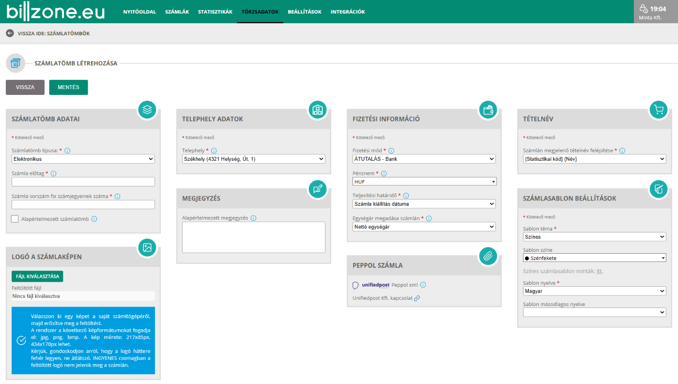
Task: Click the Számla előtag input field
Action: (x=83, y=182)
